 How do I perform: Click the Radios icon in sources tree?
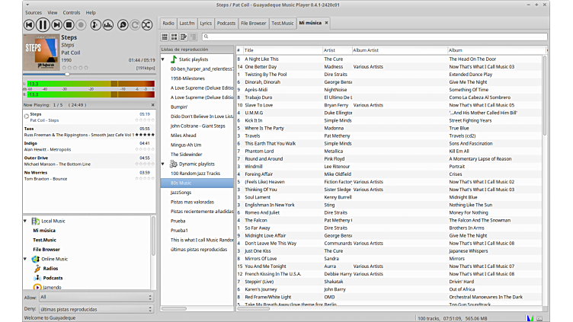[x=36, y=269]
